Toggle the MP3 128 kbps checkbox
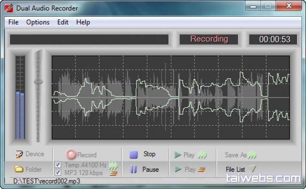 pyautogui.click(x=58, y=173)
